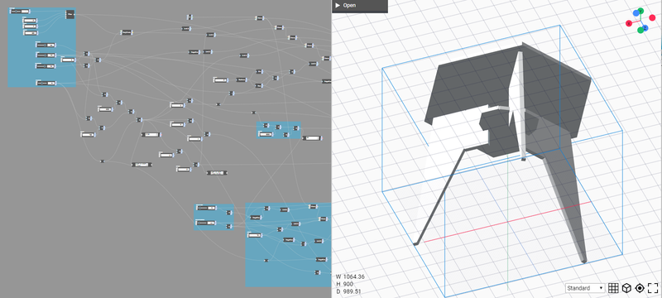Expand the Open panel with triangle arrow
This screenshot has width=662, height=298.
pyautogui.click(x=338, y=6)
